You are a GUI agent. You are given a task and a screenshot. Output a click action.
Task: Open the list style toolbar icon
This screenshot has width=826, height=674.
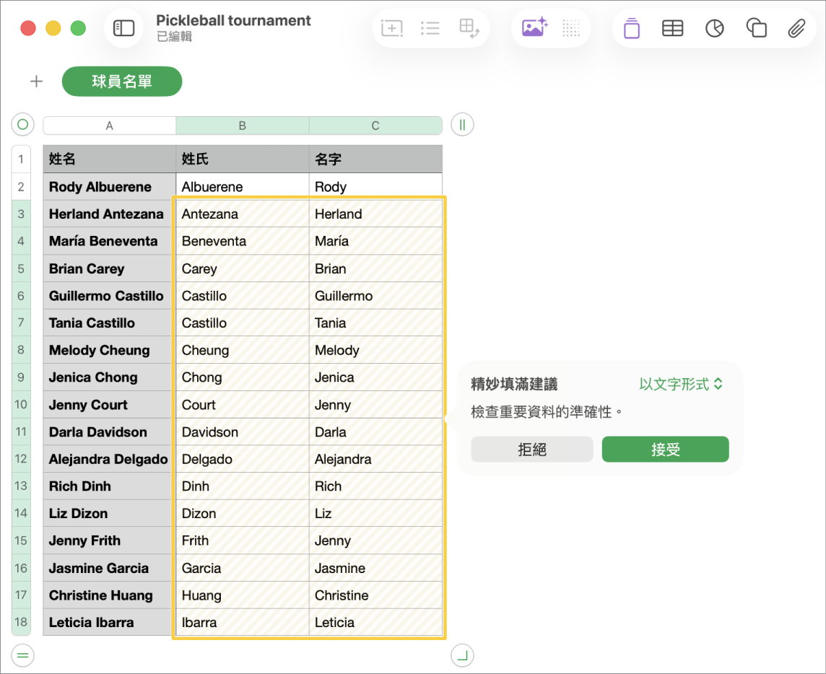(430, 28)
